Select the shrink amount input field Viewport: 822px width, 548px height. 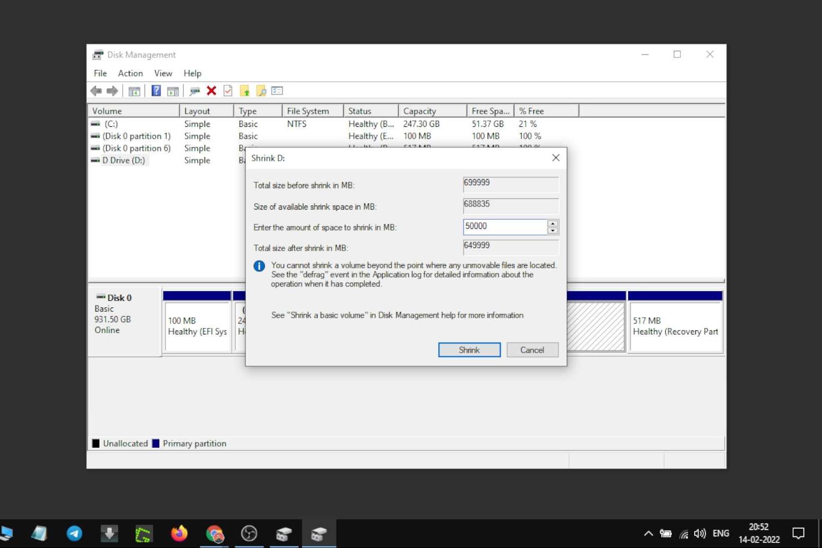tap(505, 226)
